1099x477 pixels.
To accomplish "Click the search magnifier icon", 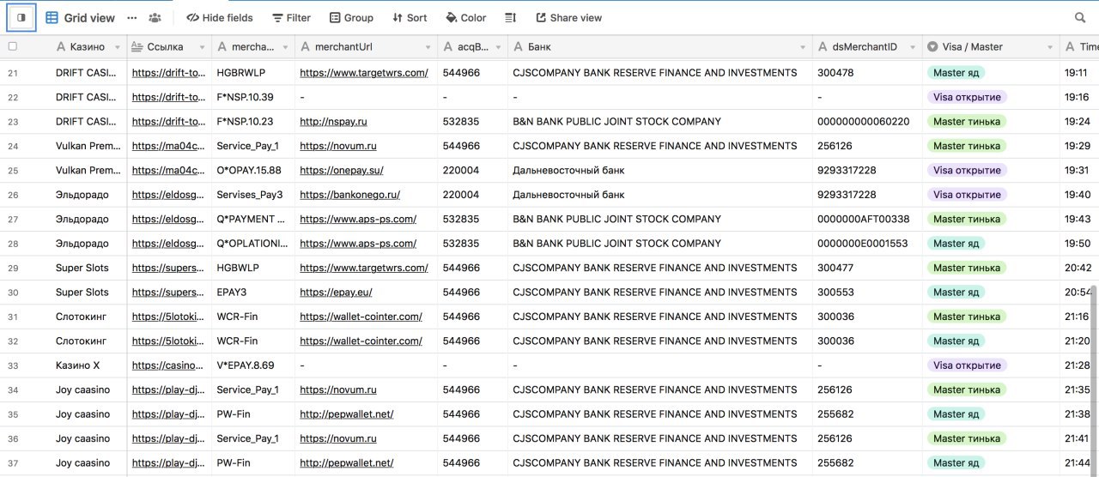I will (x=1080, y=17).
